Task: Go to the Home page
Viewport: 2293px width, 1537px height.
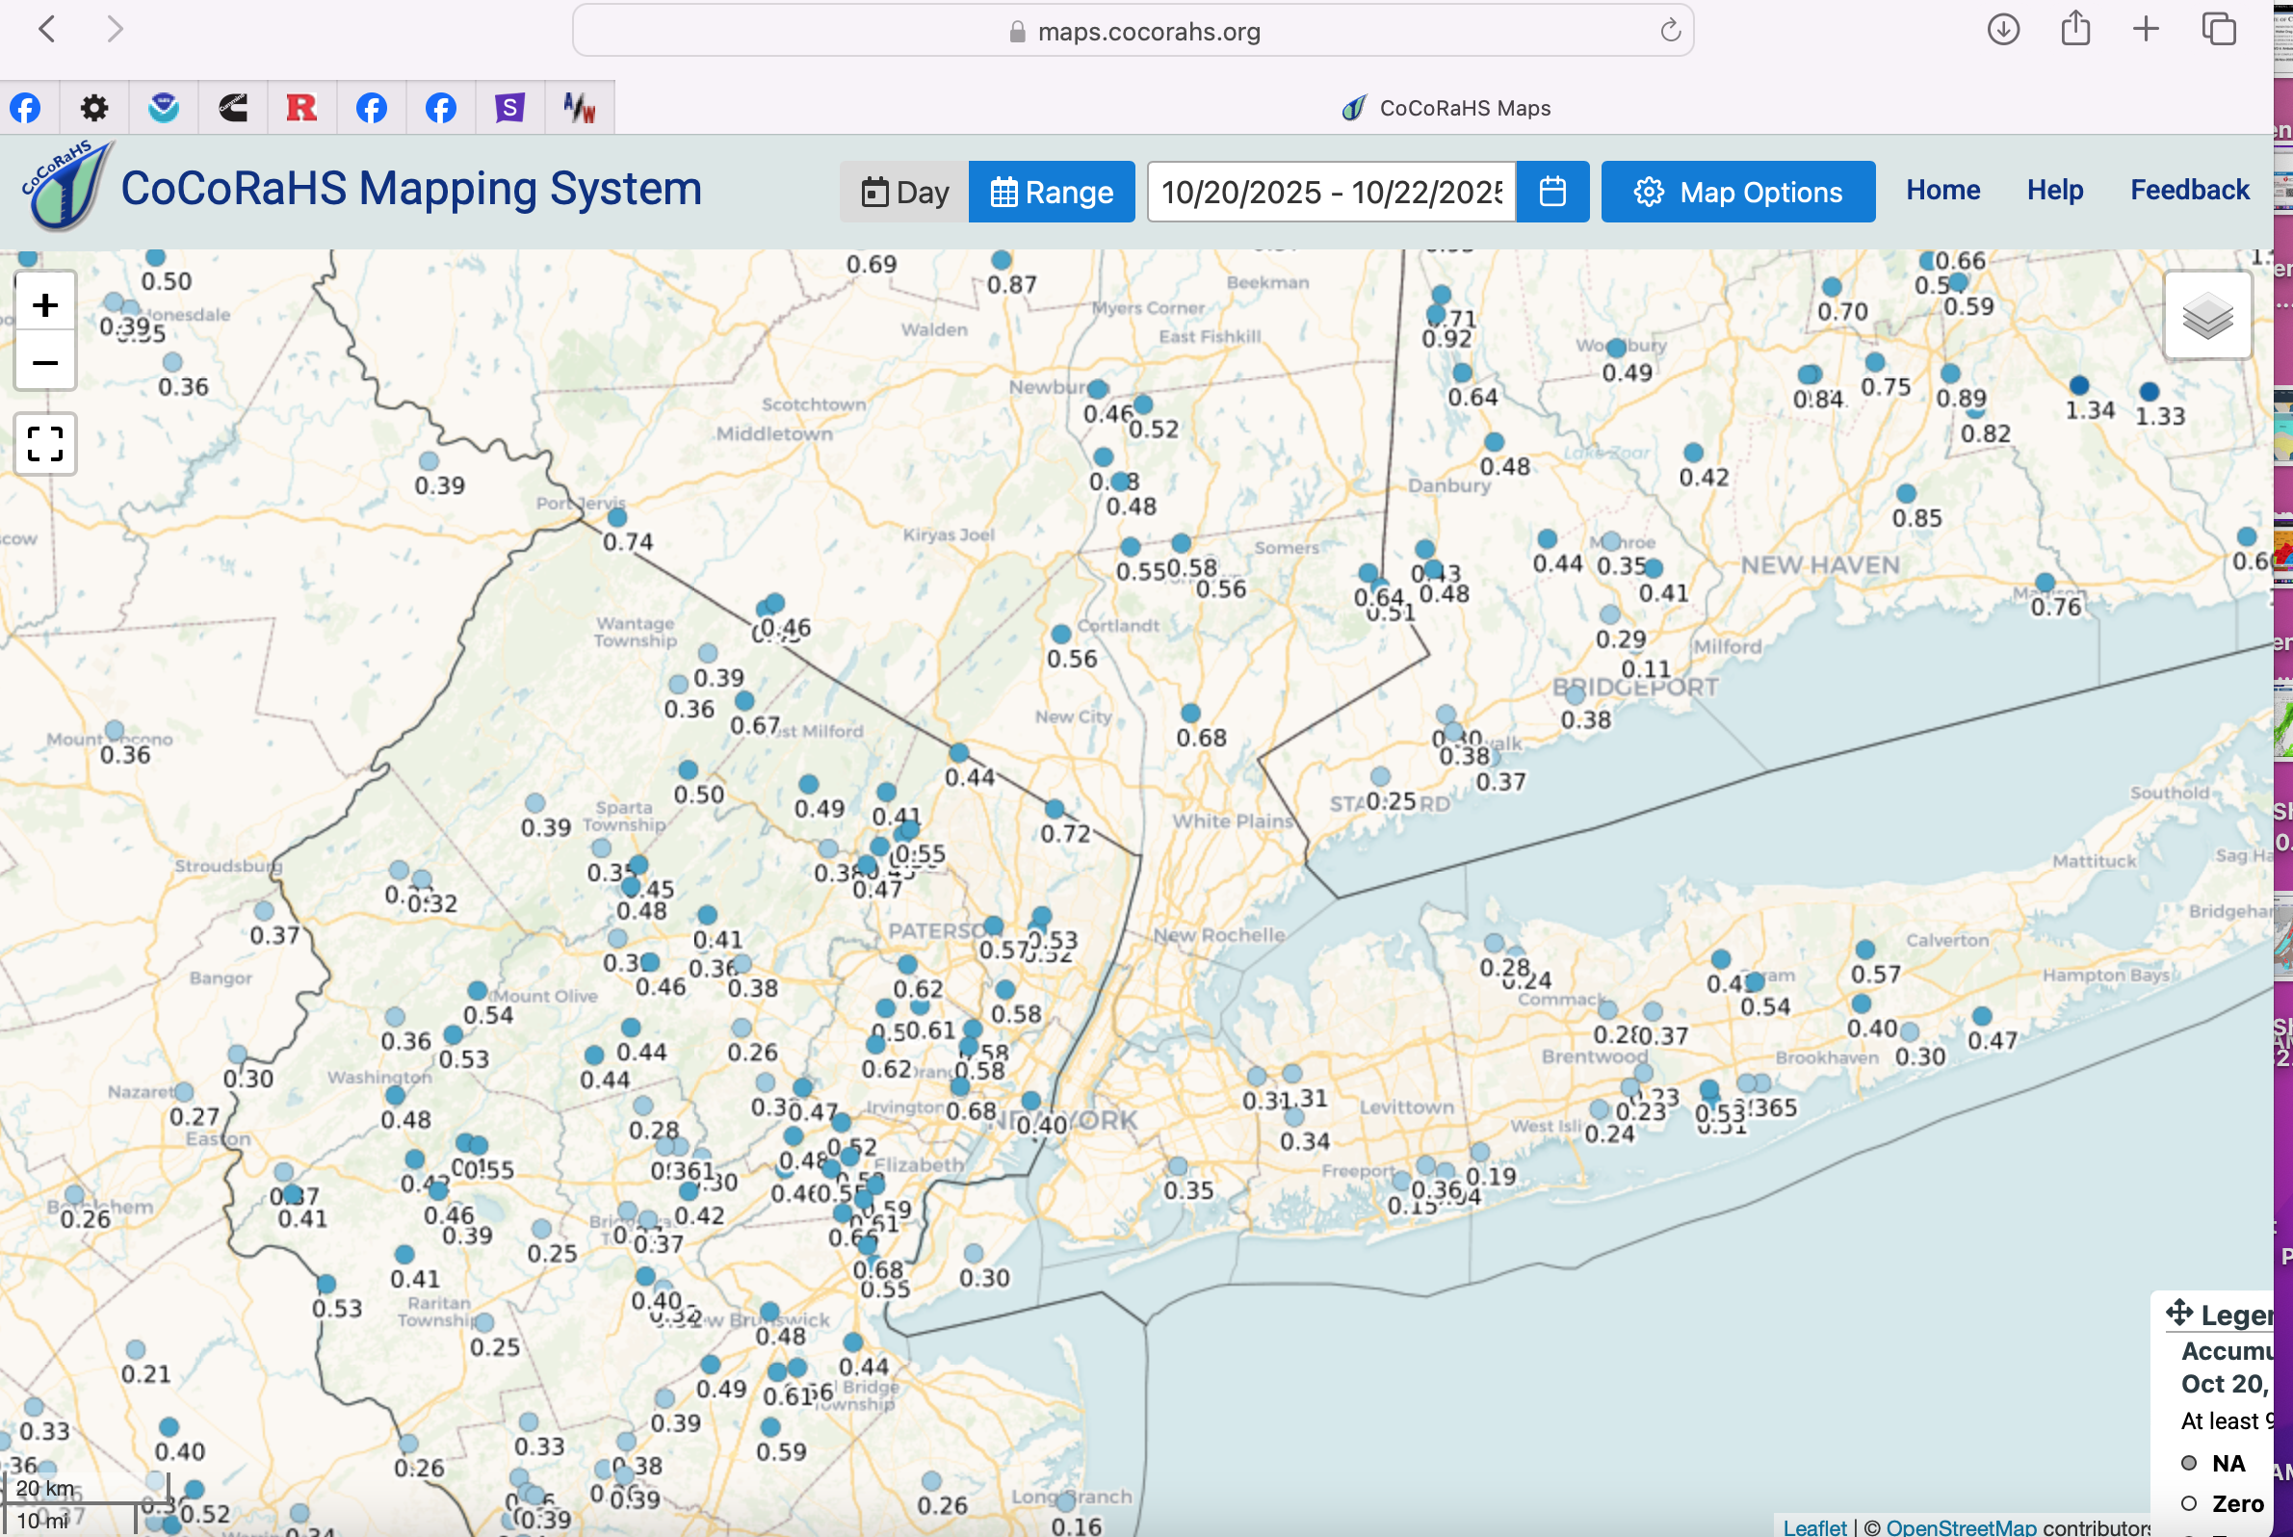Action: 1942,190
